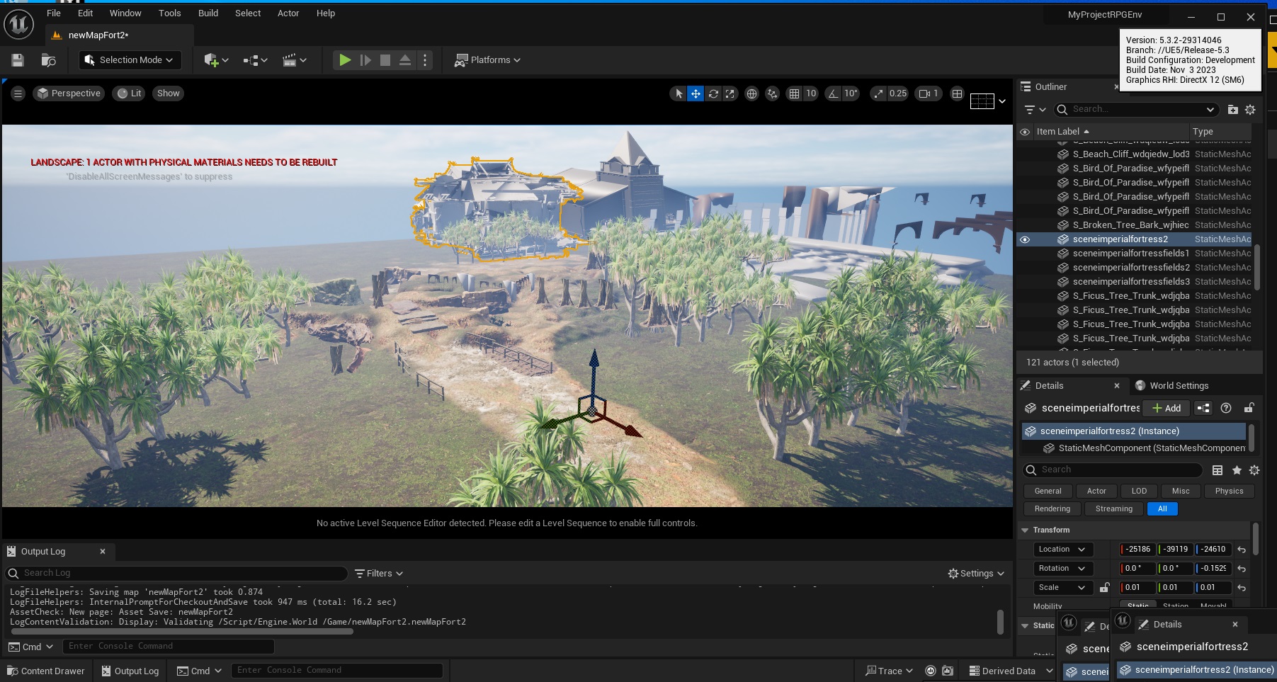Open play mode options dots menu
This screenshot has width=1277, height=682.
[x=425, y=60]
